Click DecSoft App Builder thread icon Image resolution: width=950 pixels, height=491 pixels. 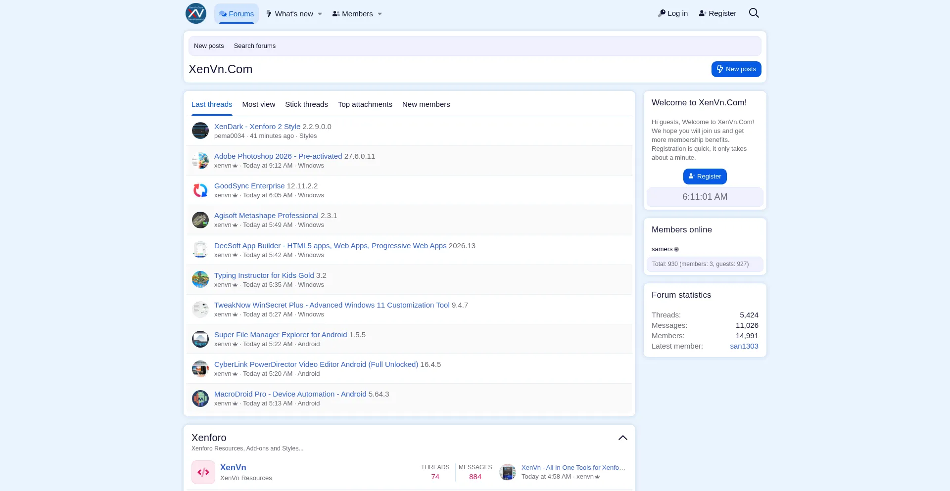point(200,250)
